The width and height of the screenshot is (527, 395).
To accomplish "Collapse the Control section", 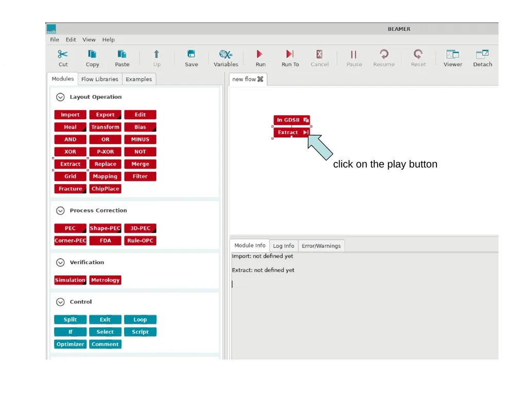I will coord(60,302).
